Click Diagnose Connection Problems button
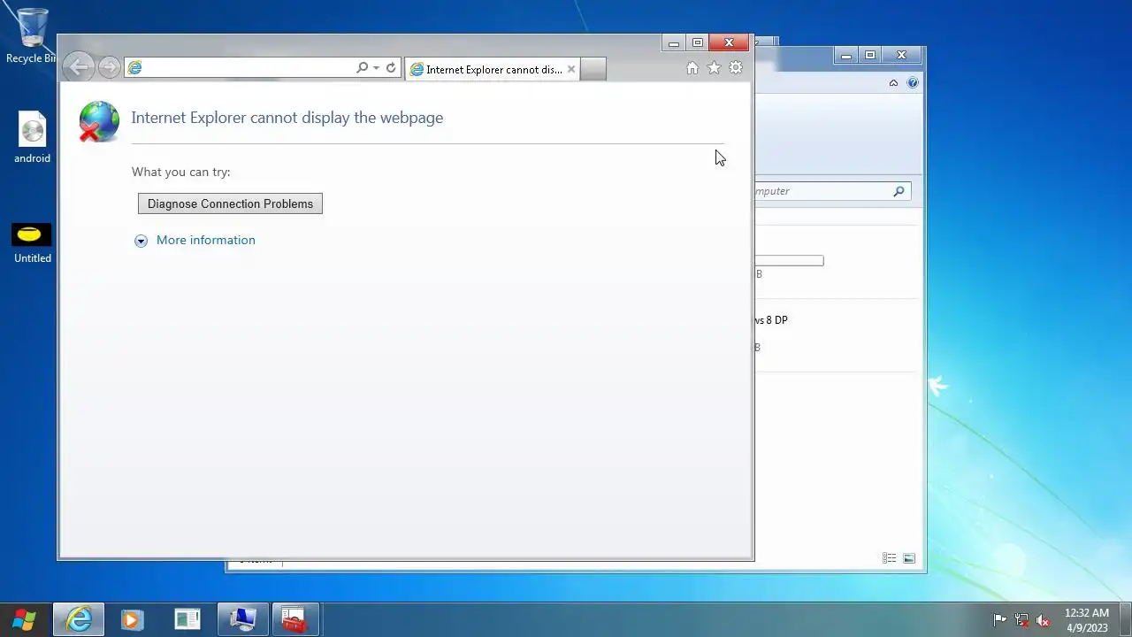This screenshot has height=637, width=1132. [230, 203]
